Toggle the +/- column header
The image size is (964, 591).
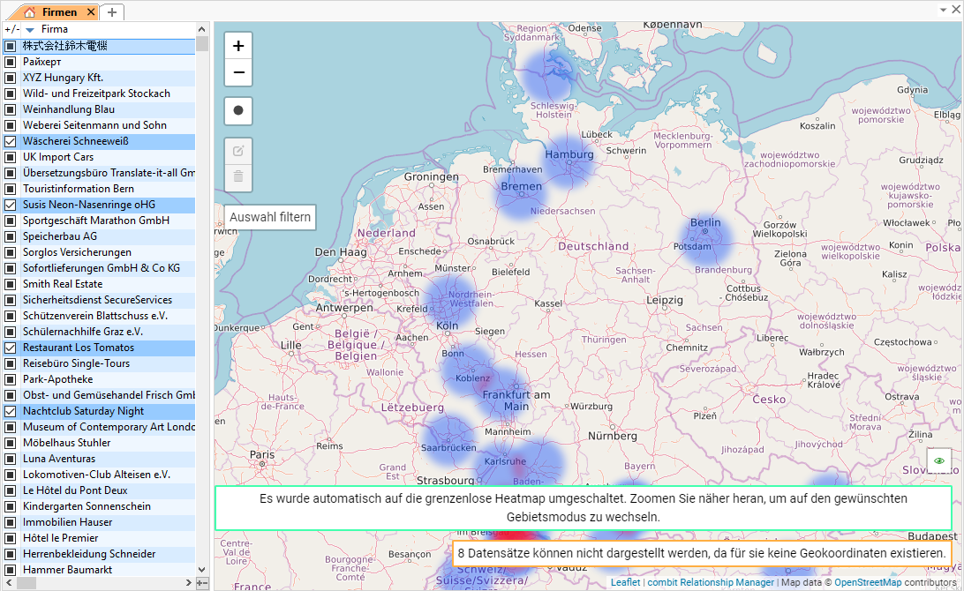(11, 30)
